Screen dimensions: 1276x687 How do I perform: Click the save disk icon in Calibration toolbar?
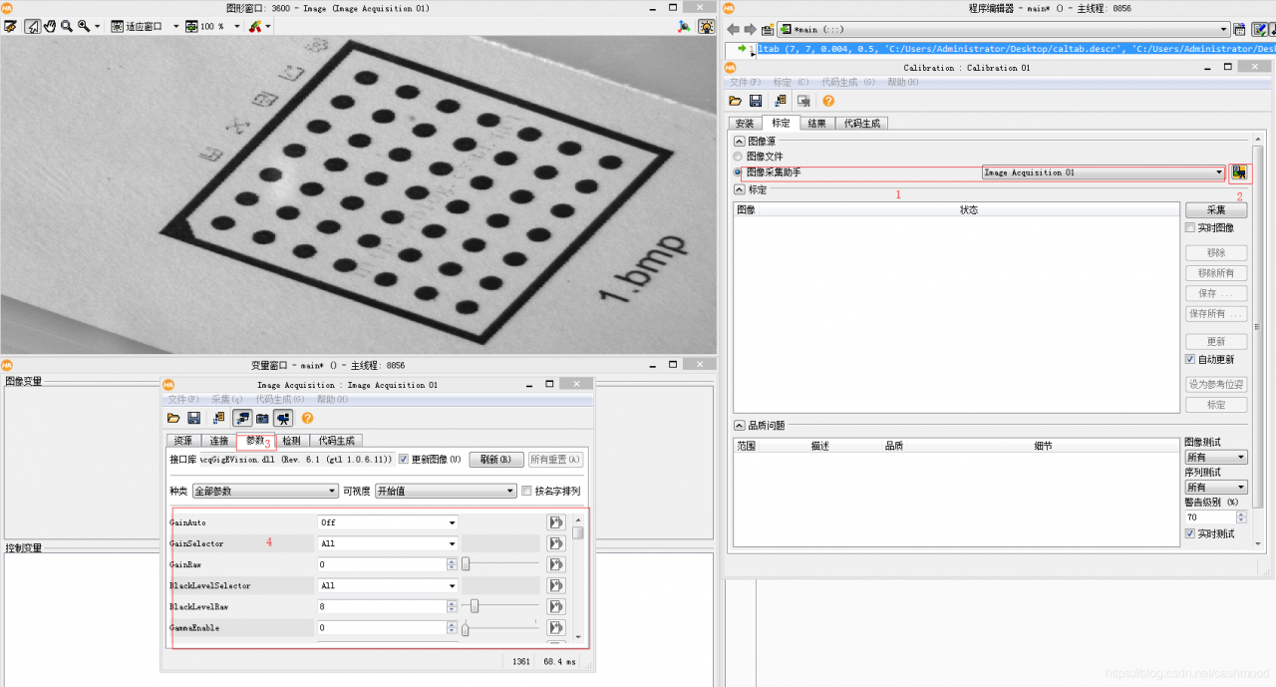point(756,101)
